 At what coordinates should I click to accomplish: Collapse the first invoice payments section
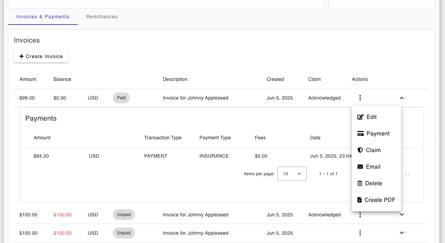401,98
